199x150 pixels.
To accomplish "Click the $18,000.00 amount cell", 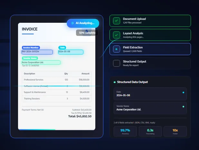I will [84, 80].
